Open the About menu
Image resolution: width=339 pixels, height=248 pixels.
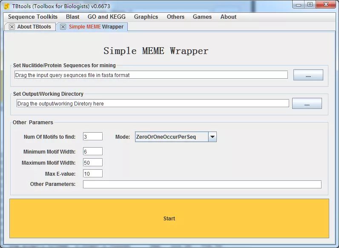point(228,17)
